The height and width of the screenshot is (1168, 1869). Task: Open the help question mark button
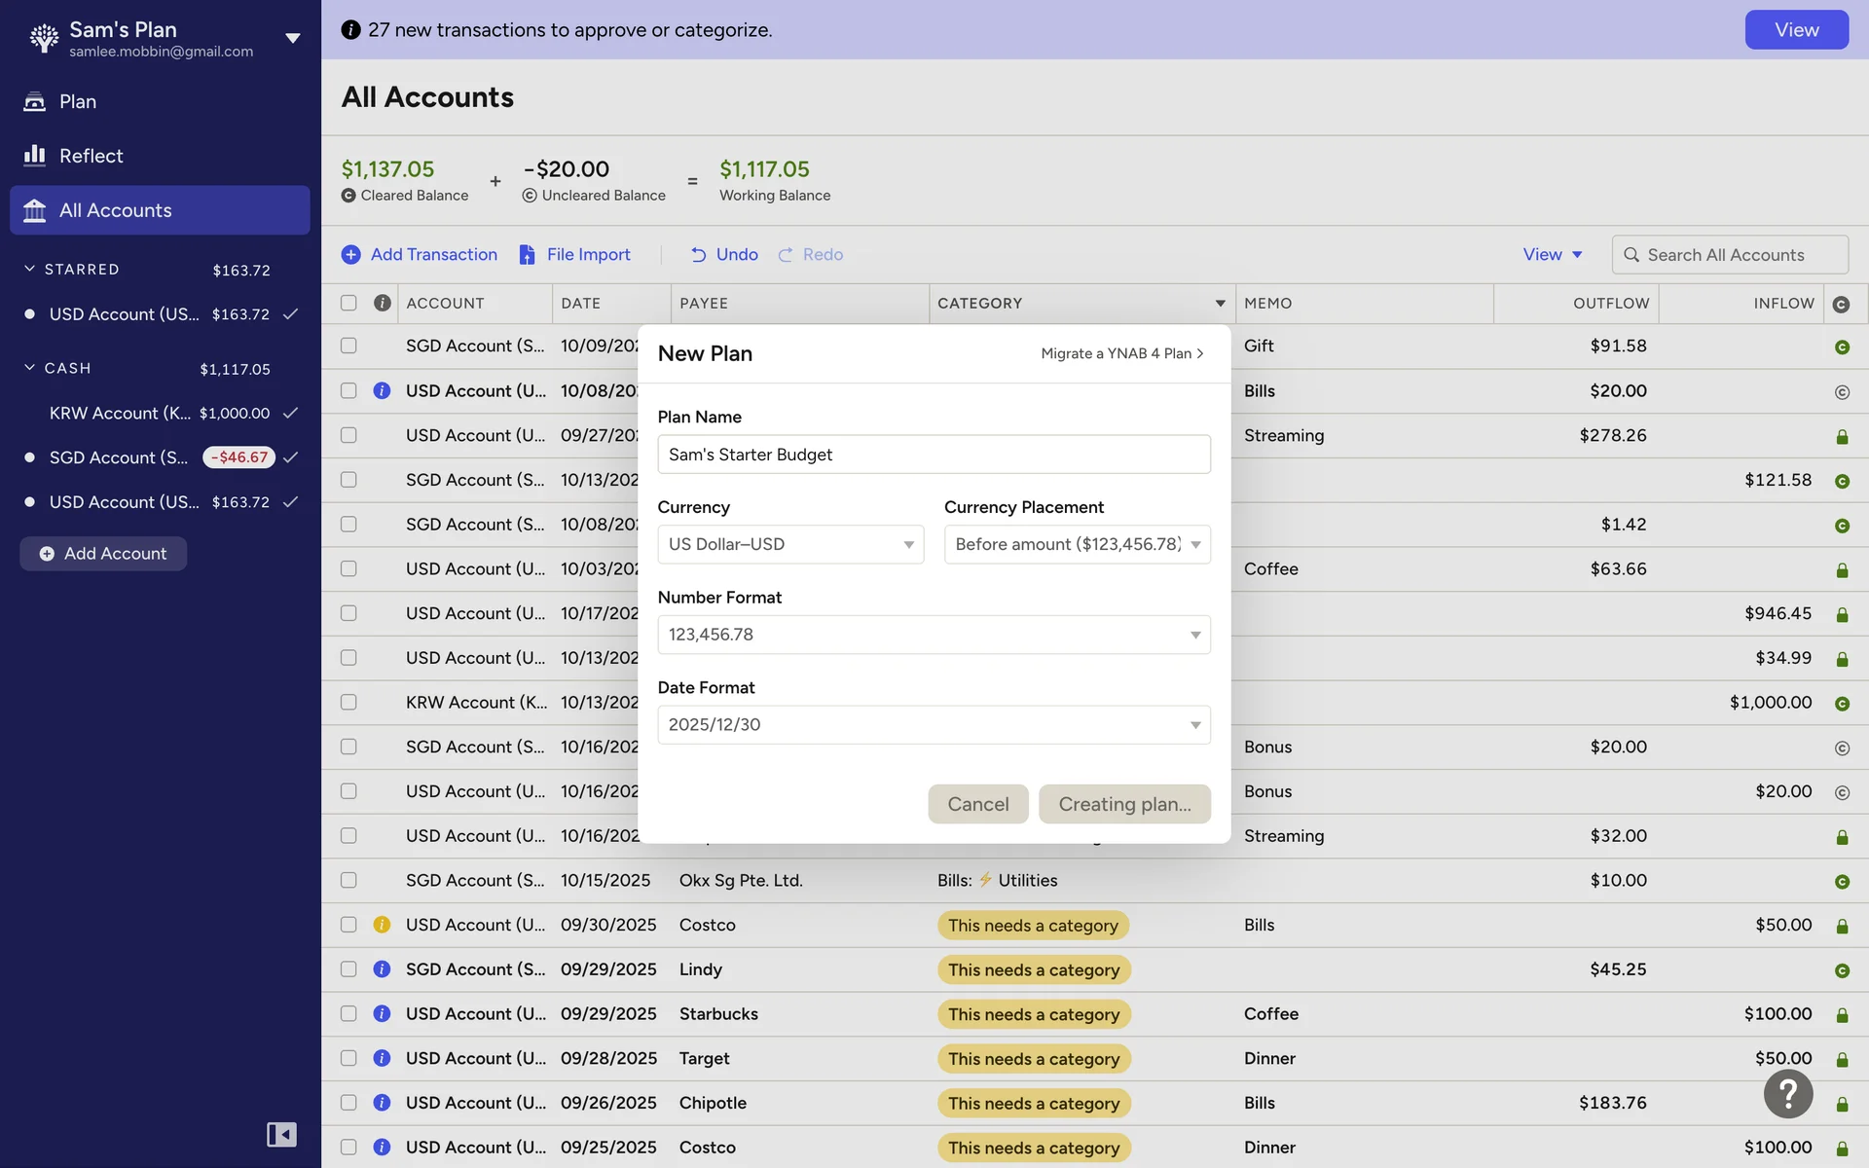point(1787,1094)
